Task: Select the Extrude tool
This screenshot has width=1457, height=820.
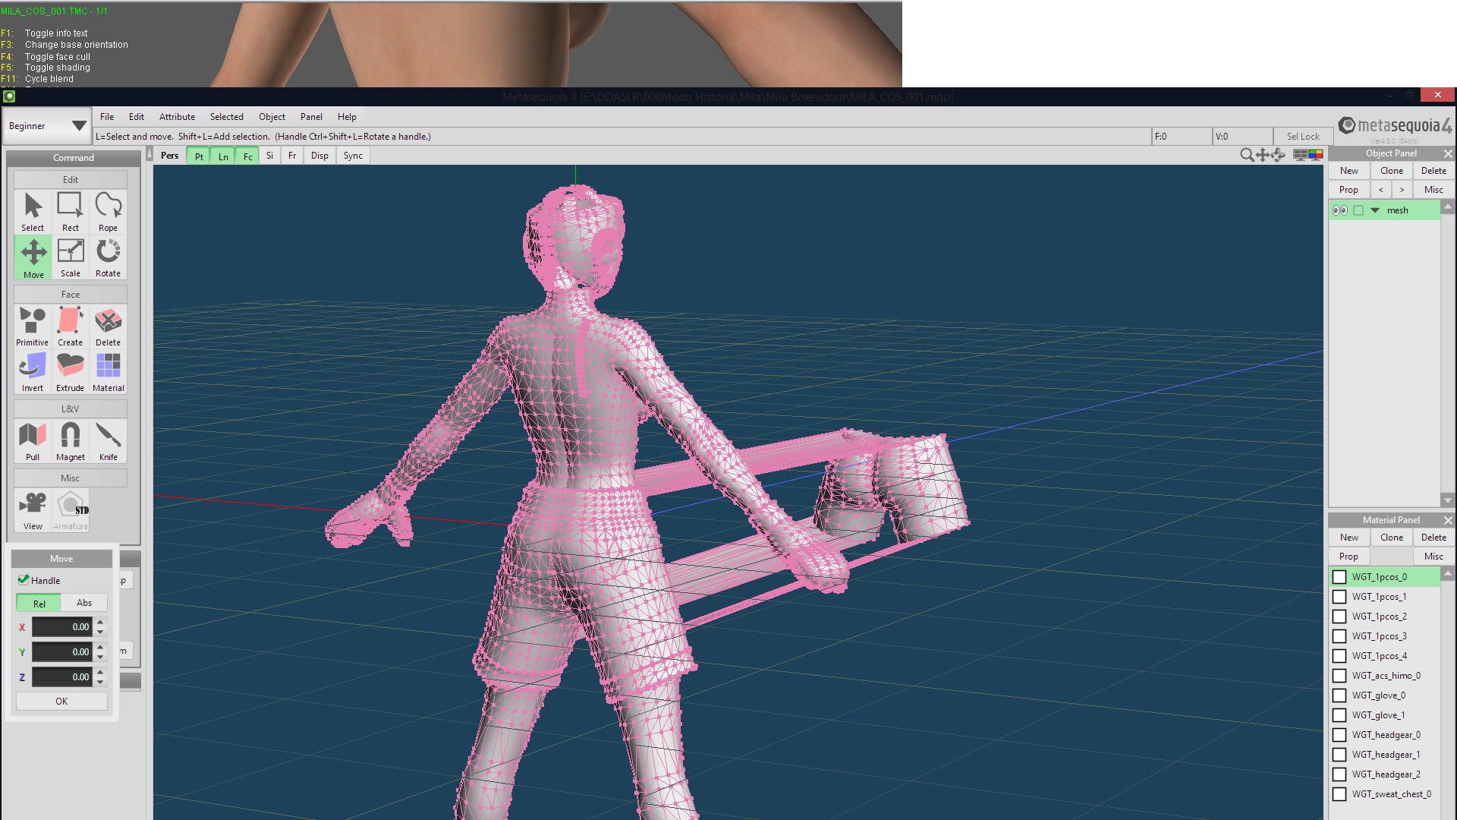Action: pyautogui.click(x=70, y=372)
